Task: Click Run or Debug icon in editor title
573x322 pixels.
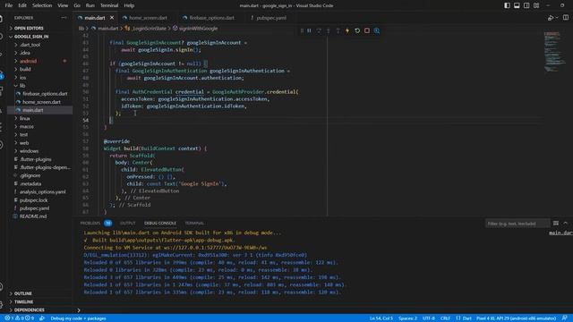Action: 551,18
